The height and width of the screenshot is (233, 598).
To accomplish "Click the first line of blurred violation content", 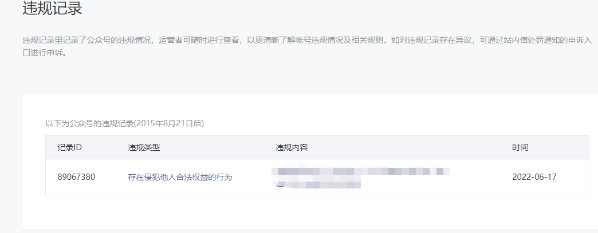I will (360, 171).
